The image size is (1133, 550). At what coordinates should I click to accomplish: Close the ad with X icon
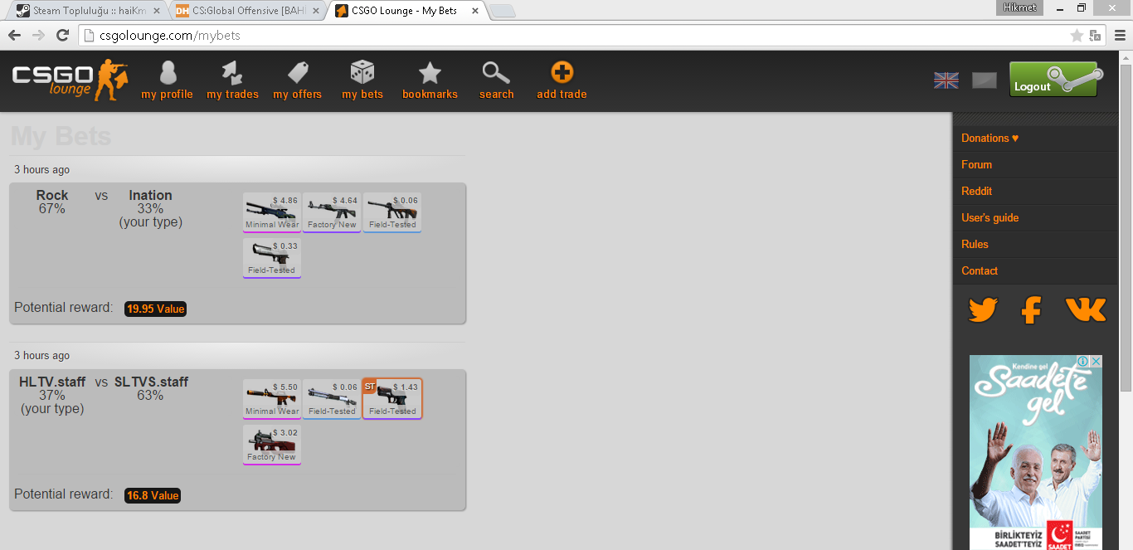click(1096, 362)
